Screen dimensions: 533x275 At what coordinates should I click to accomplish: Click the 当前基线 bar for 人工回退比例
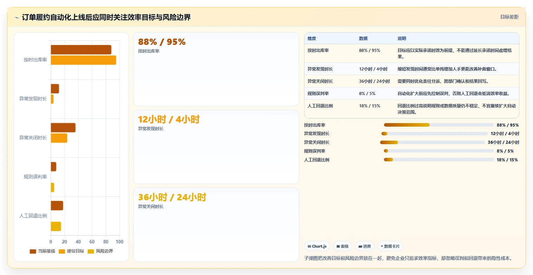(x=57, y=206)
